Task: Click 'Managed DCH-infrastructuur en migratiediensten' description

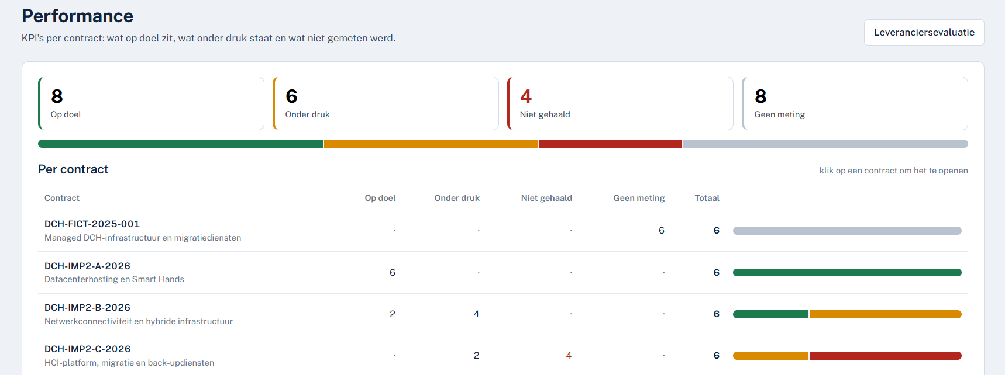Action: coord(143,238)
